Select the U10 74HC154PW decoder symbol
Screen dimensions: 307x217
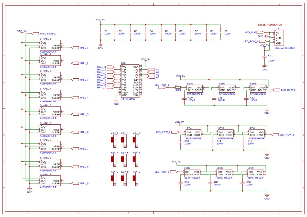[130, 81]
